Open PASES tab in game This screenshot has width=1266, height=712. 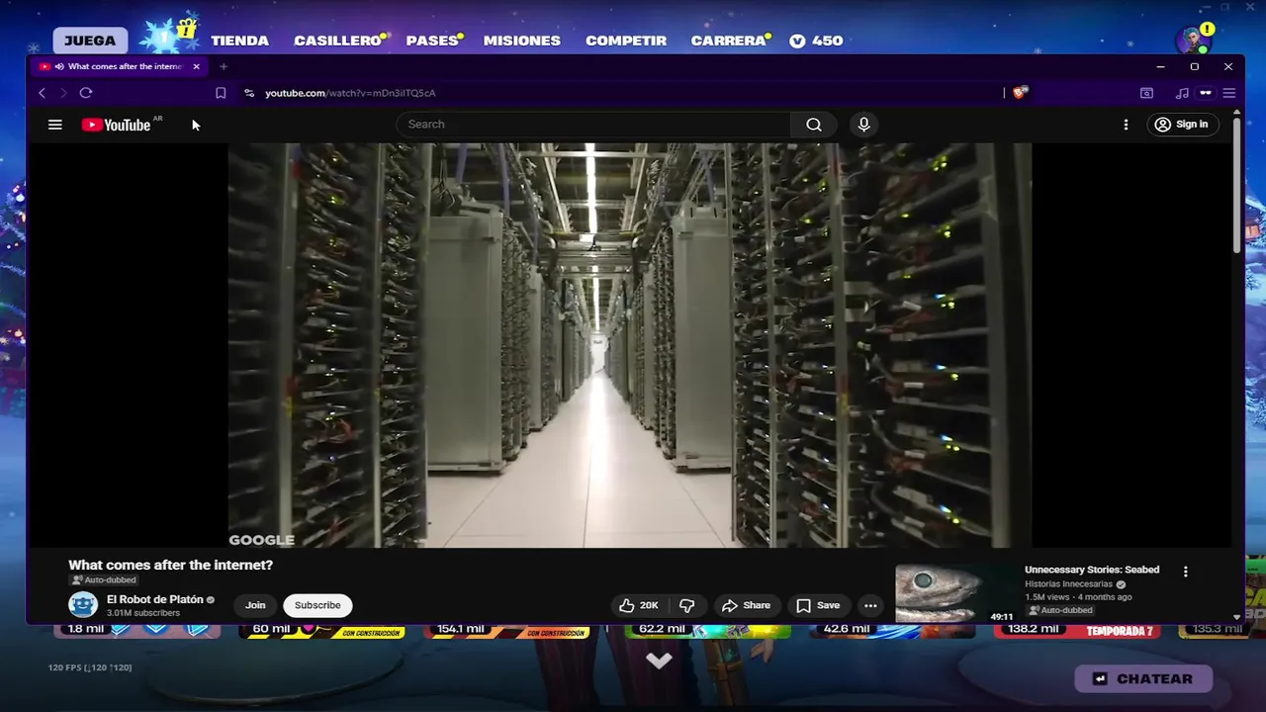(x=432, y=41)
